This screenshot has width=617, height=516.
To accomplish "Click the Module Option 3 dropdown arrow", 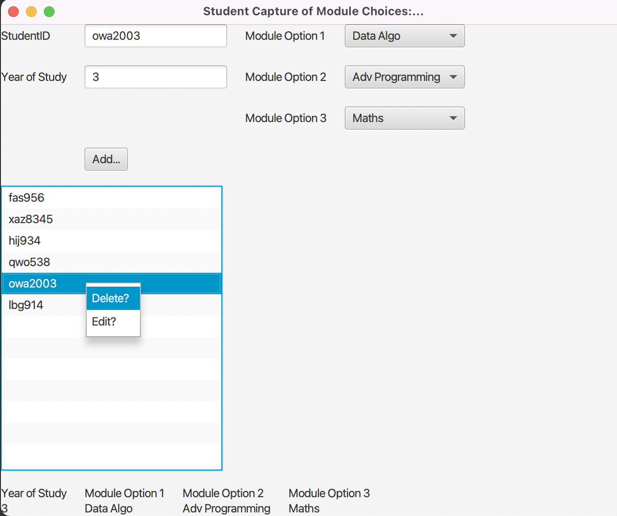I will 453,118.
